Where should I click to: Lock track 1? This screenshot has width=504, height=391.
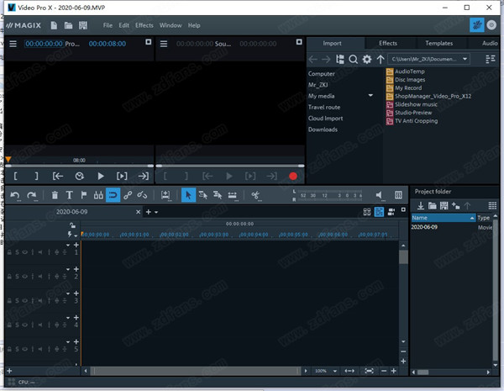pos(9,252)
